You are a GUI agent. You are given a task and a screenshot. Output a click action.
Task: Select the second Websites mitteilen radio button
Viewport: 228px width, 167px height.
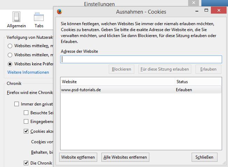[x=10, y=55]
